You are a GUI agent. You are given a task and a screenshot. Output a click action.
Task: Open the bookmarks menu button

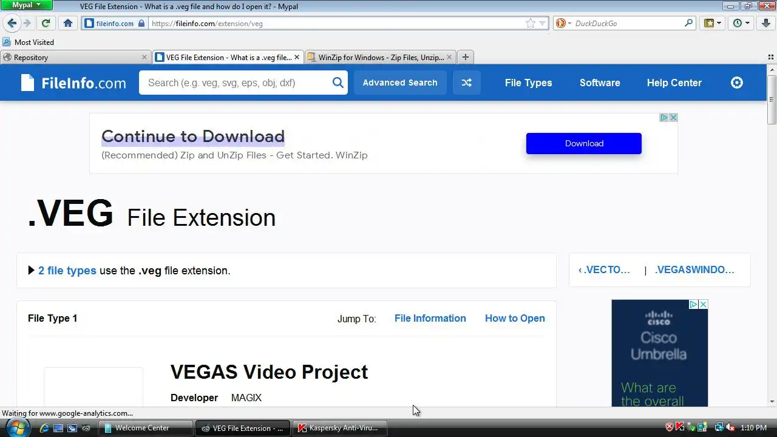713,23
